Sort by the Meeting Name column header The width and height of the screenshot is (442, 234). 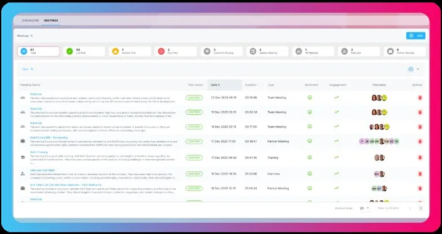30,85
